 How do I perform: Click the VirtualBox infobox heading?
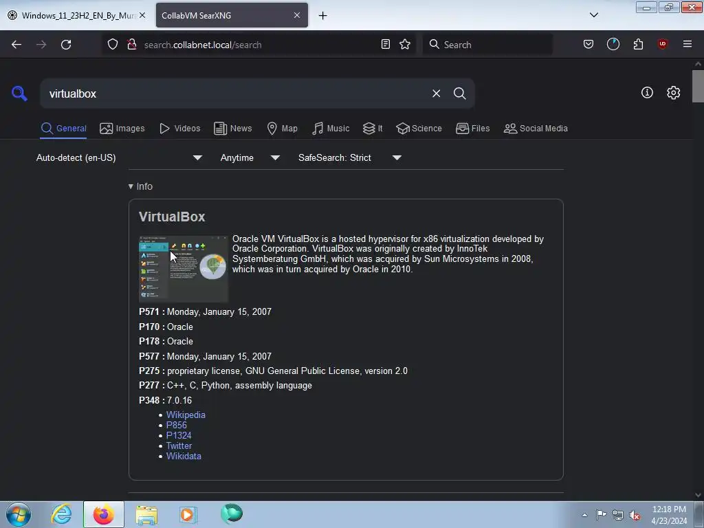coord(172,217)
